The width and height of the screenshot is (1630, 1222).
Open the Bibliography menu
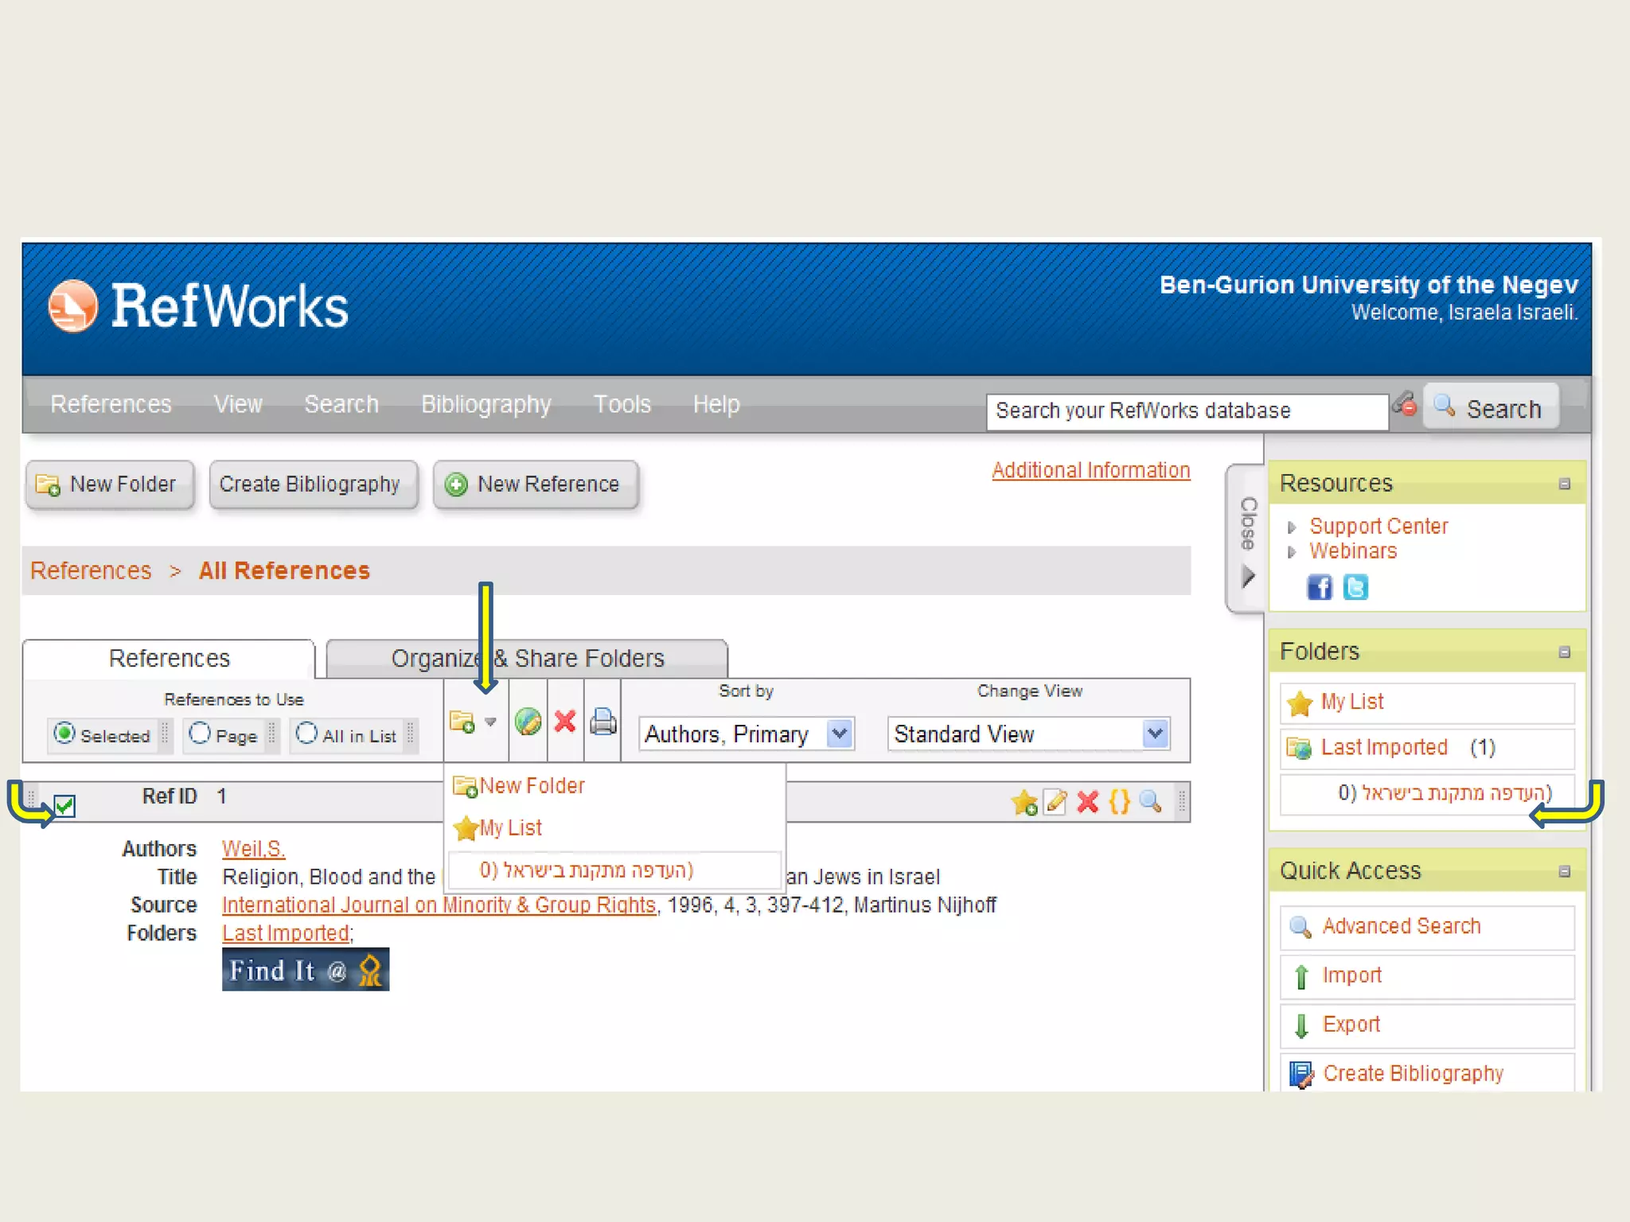(x=485, y=404)
